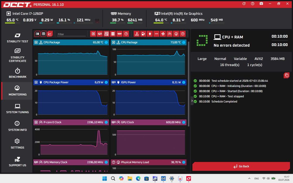Toggle the memory module sensor filter
The image size is (293, 183).
[120, 34]
